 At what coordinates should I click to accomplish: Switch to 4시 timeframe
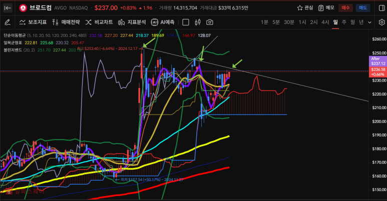pyautogui.click(x=325, y=22)
